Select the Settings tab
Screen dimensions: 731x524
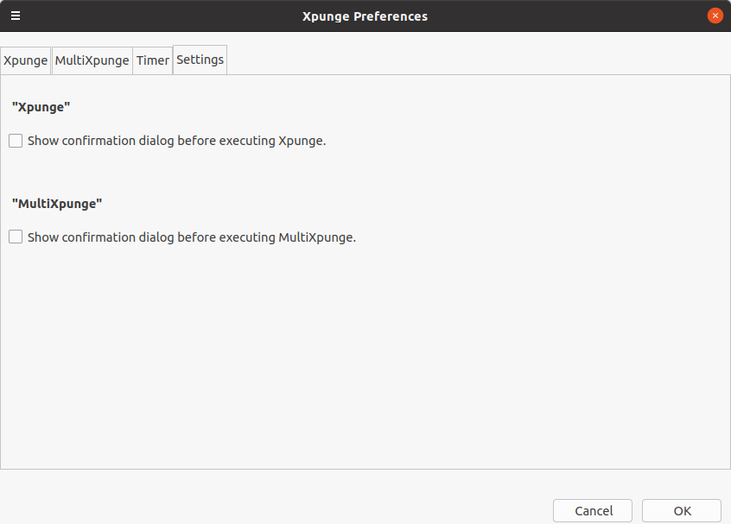tap(200, 60)
